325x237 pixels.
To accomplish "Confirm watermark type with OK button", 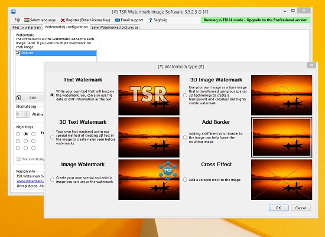I will 278,208.
